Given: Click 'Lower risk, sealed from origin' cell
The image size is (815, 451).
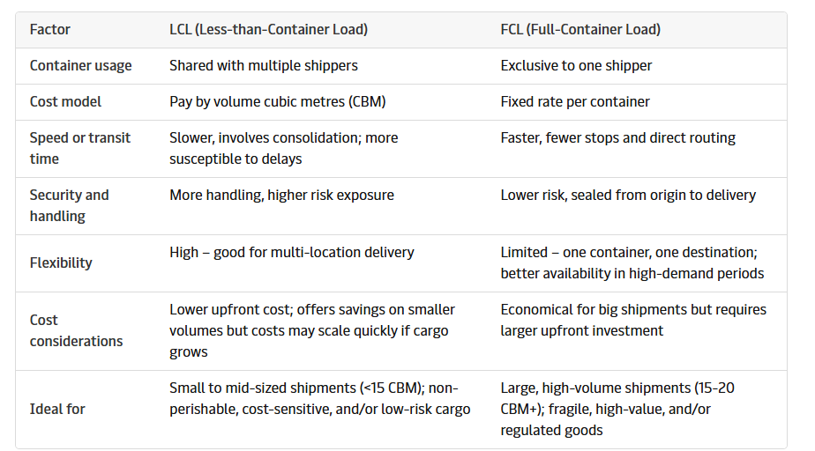Looking at the screenshot, I should click(x=628, y=196).
